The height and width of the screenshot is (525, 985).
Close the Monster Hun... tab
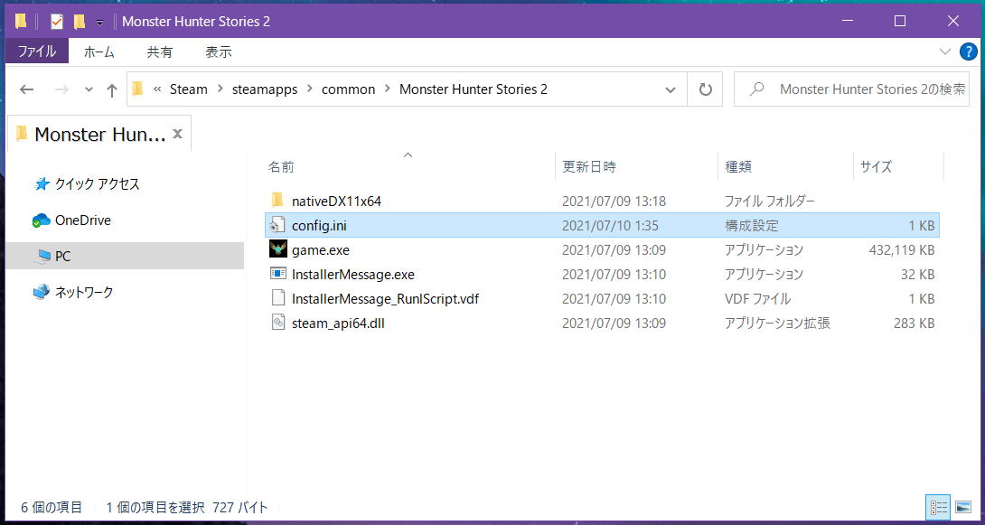(x=178, y=133)
